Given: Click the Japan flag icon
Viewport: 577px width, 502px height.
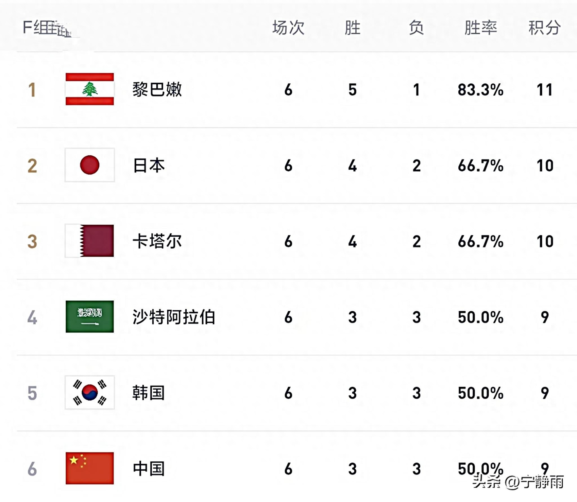Looking at the screenshot, I should [x=90, y=165].
